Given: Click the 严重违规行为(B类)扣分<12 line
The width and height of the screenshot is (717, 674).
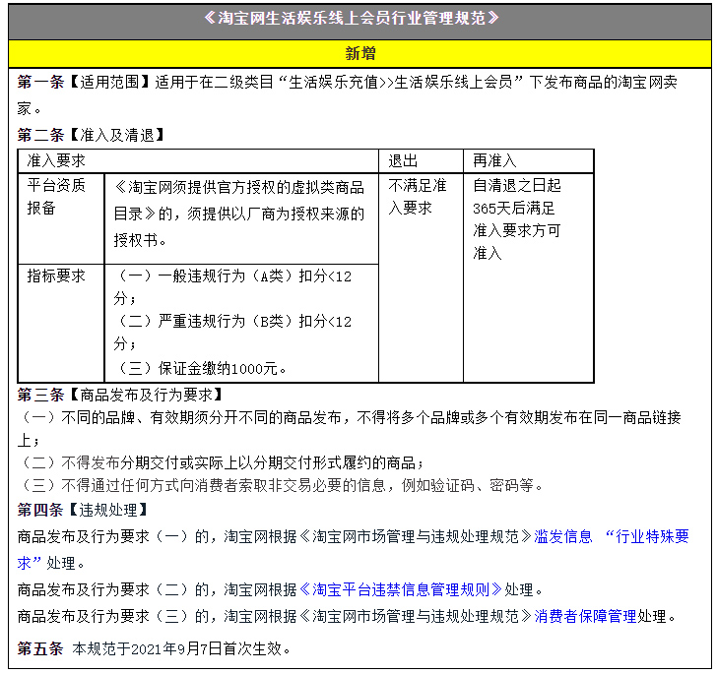Looking at the screenshot, I should tap(233, 321).
